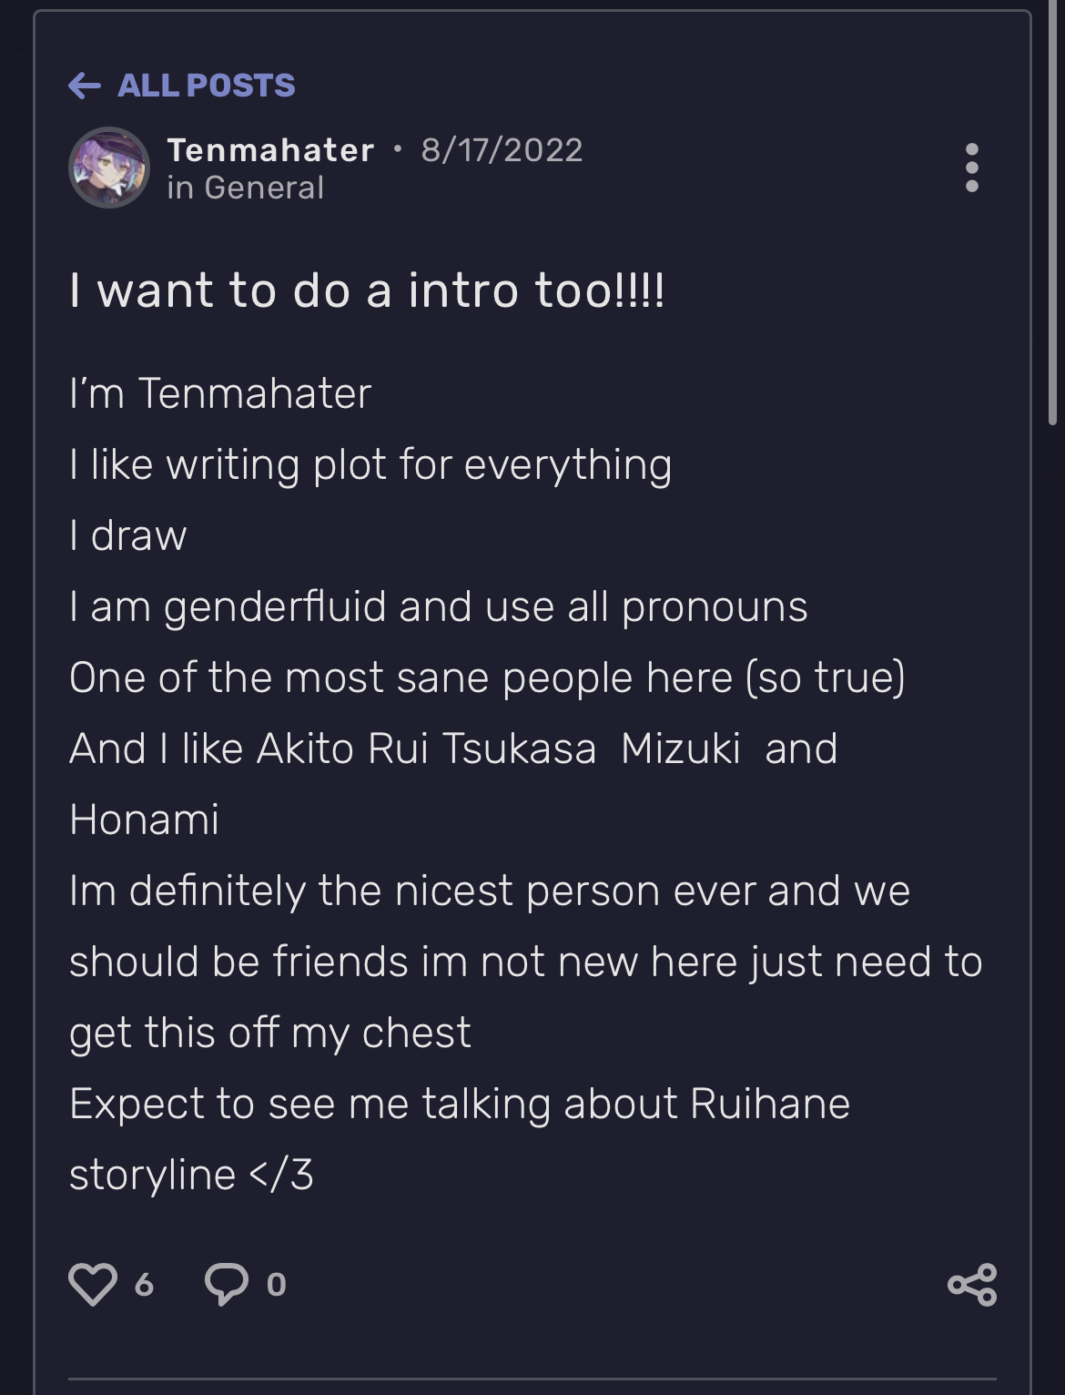Click the 'Expect to see me talking about Ruihane' line

point(460,1105)
